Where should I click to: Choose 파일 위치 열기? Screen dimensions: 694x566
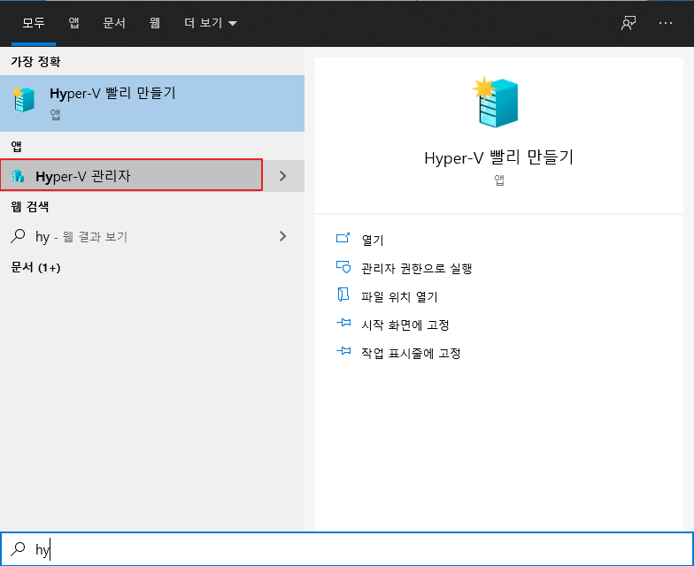(399, 296)
